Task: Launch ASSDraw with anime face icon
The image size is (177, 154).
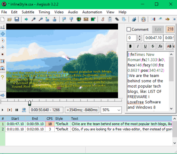Action: pos(144,19)
